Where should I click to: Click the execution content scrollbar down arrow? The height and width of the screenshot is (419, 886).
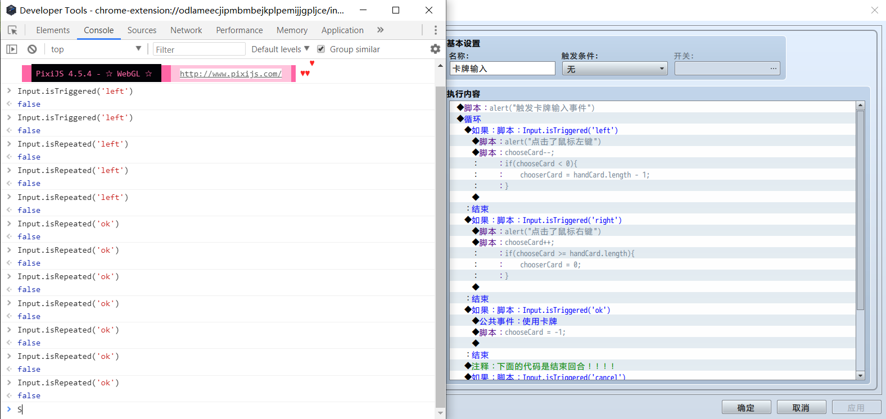(860, 375)
